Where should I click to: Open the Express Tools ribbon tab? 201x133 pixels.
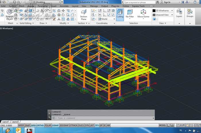(138, 6)
